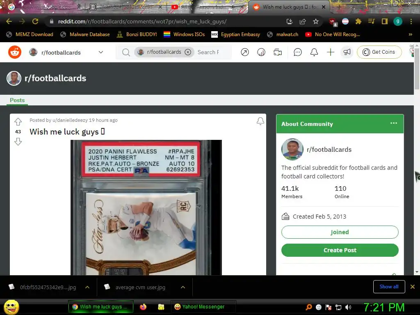Expand options for 0fcbf552475342e9 jpg download
The height and width of the screenshot is (315, 420).
tap(87, 287)
